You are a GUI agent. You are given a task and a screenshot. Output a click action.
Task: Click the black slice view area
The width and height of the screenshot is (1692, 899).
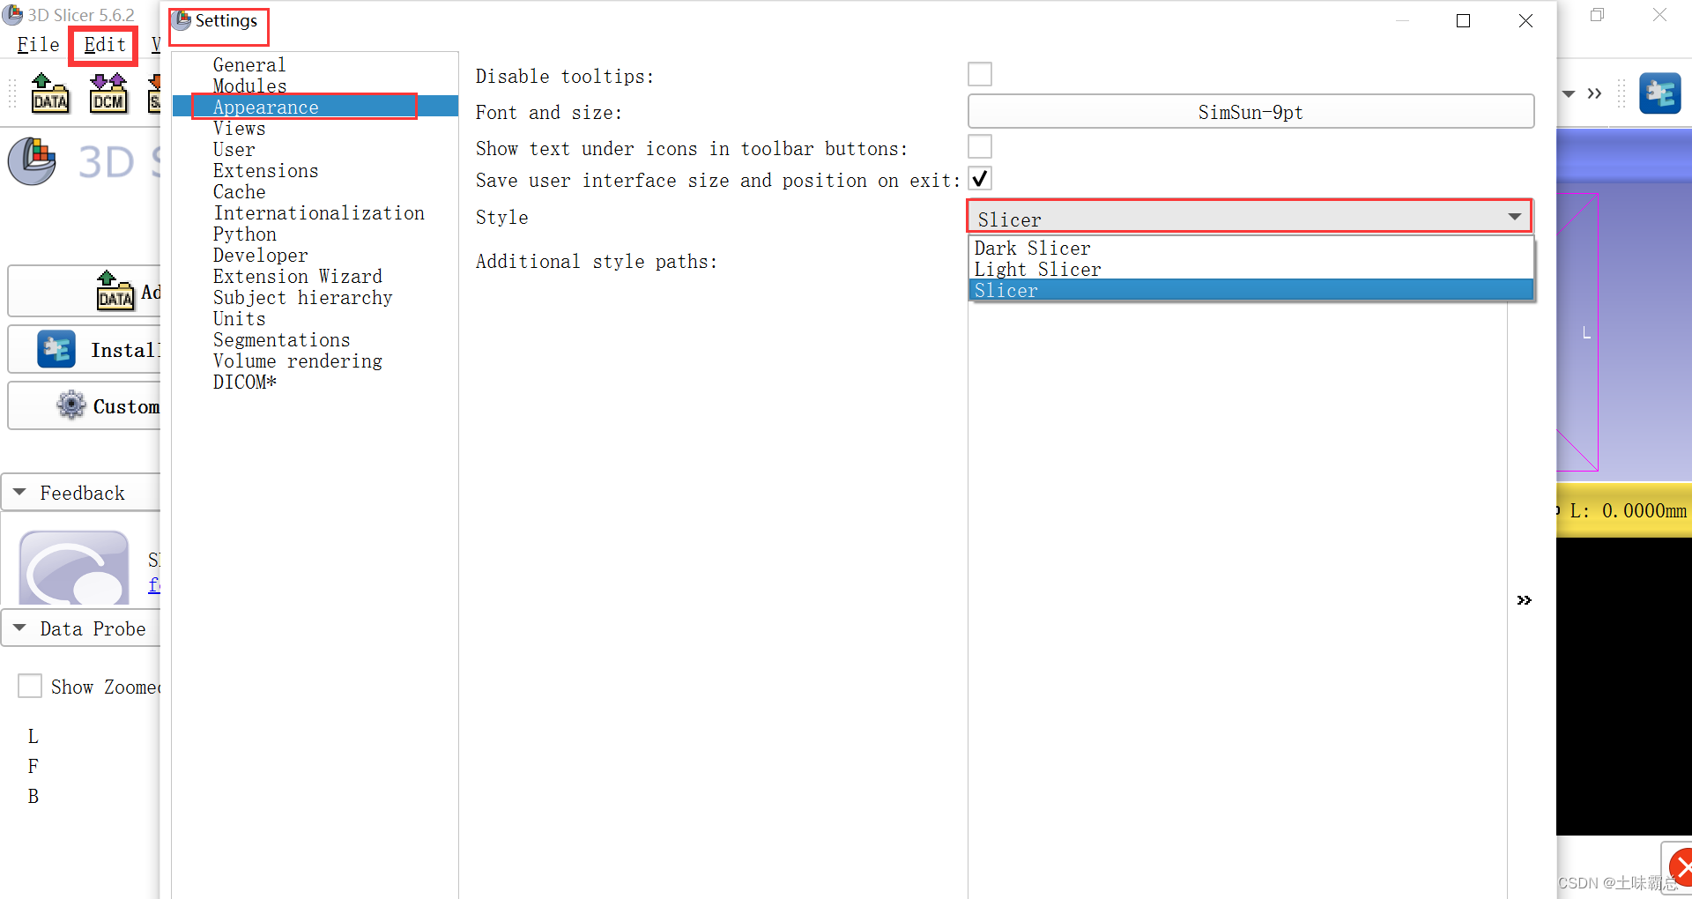coord(1624,686)
